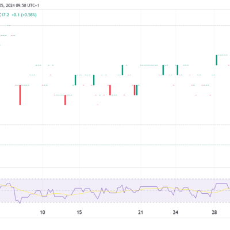230x230 pixels.
Task: Select the date axis label 21
Action: coord(141,212)
